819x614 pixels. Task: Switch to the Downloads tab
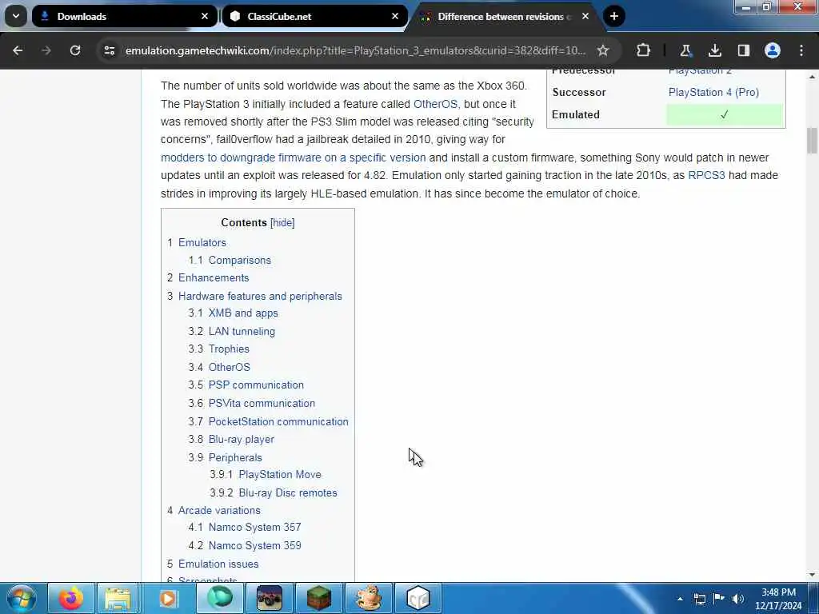pyautogui.click(x=124, y=16)
